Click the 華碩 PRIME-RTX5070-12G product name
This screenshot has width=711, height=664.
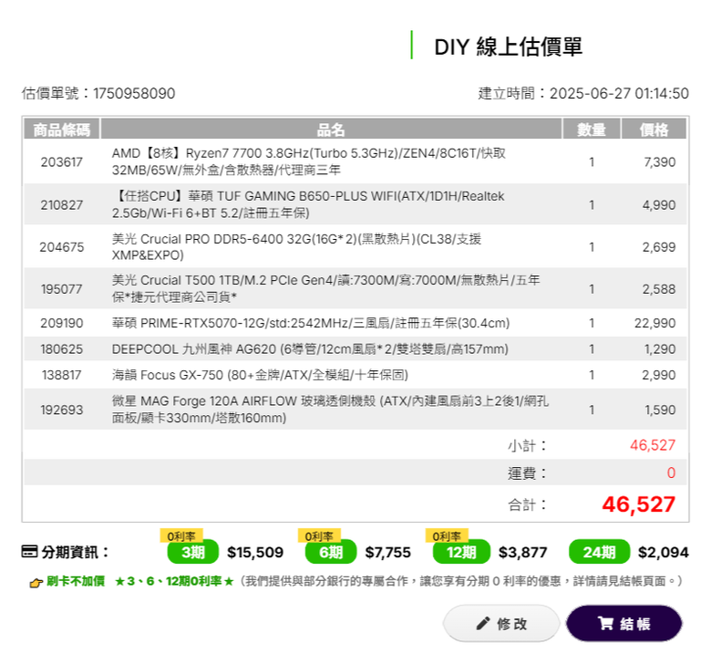click(x=311, y=323)
